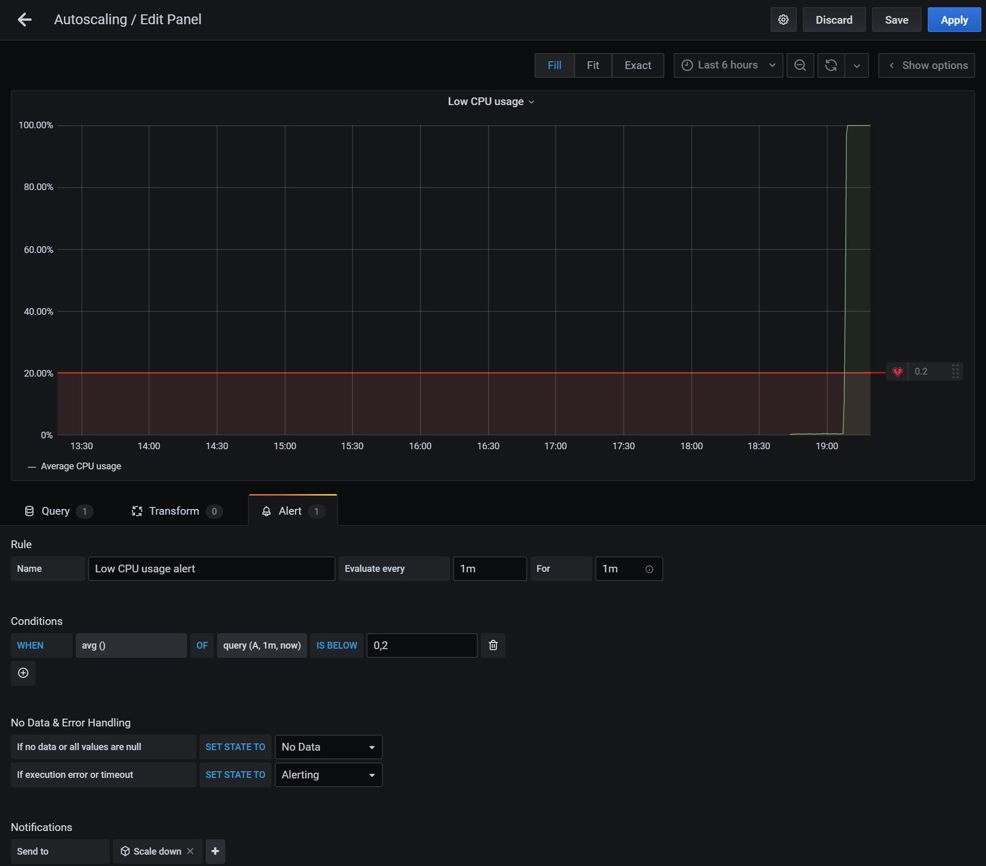Refresh the dashboard with the refresh icon
986x866 pixels.
click(831, 65)
